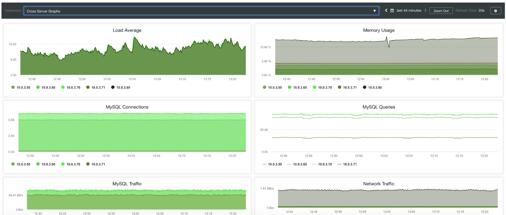Viewport: 506px width, 215px height.
Task: Hide 10.0.3.71 series in MySQL Connections legend
Action: pyautogui.click(x=96, y=164)
